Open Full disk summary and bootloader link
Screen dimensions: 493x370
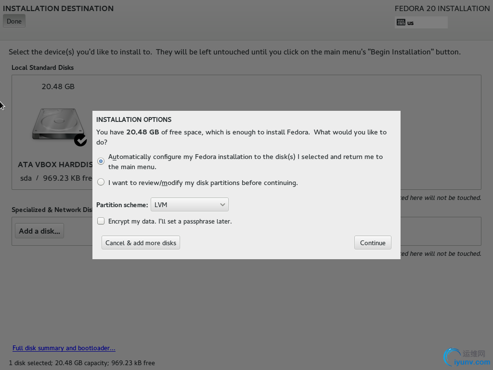click(64, 348)
